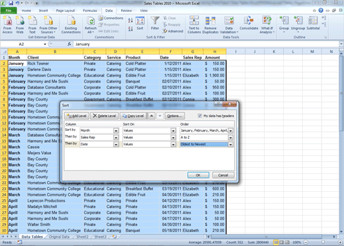
Task: Switch to the Review tab
Action: click(x=126, y=11)
